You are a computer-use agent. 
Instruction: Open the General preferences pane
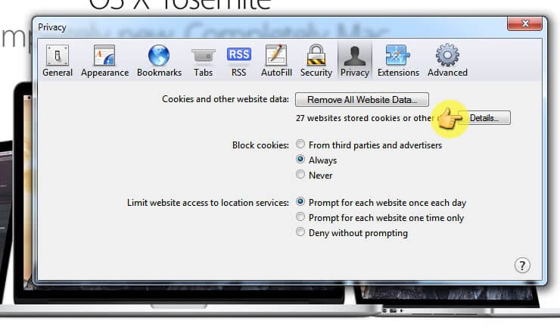coord(58,61)
